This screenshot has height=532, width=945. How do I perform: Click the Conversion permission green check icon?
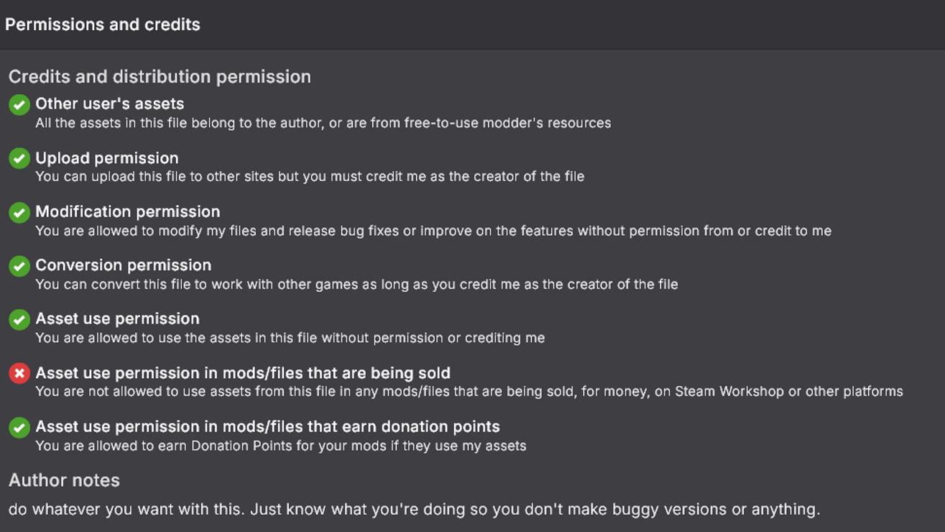point(19,266)
